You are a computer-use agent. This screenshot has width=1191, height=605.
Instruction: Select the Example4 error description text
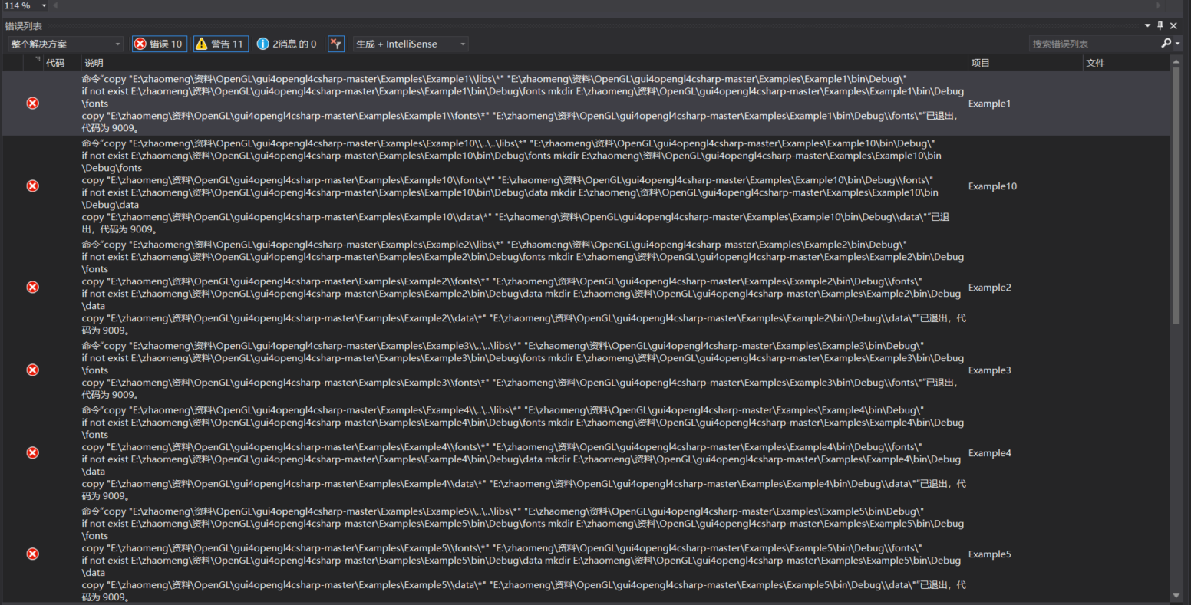[523, 453]
